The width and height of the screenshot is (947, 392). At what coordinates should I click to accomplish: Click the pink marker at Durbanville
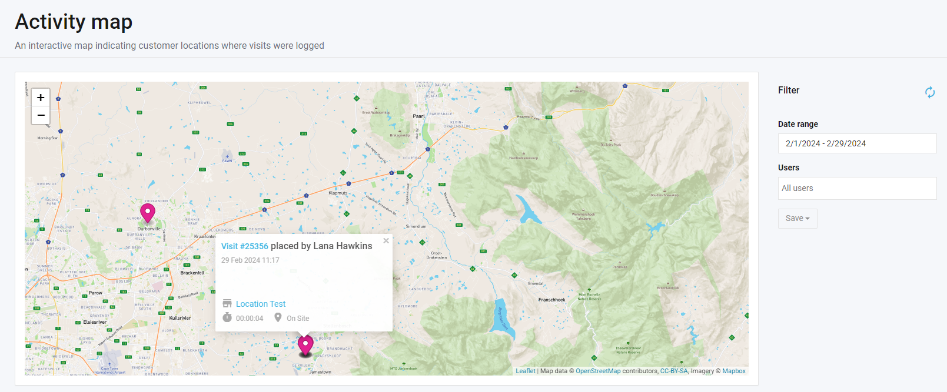pyautogui.click(x=148, y=212)
